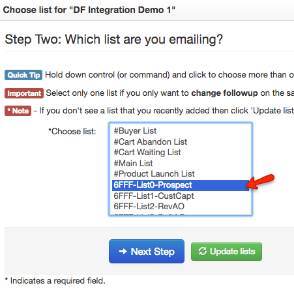Select #Product Launch List option
Viewport: 294px width, 294px height.
click(x=181, y=174)
